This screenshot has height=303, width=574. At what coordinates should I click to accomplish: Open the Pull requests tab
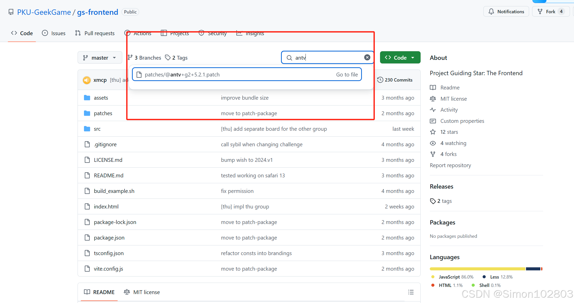95,33
